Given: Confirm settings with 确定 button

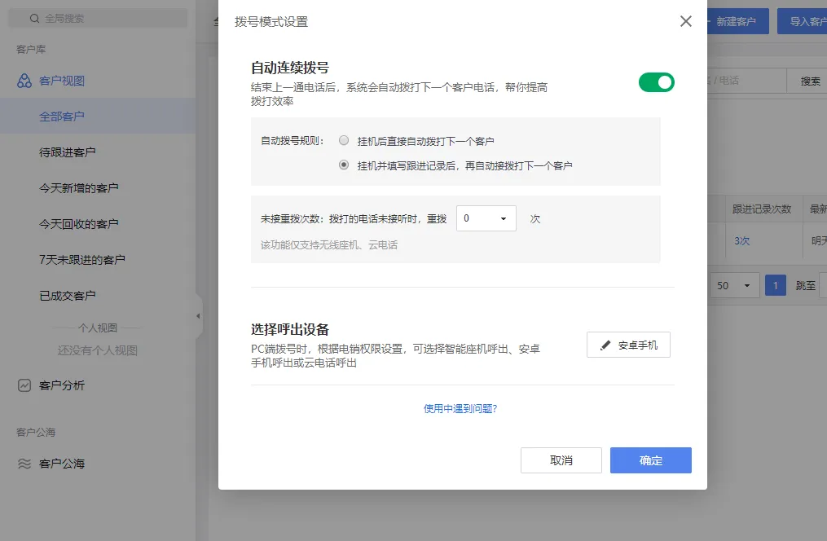Looking at the screenshot, I should click(651, 460).
